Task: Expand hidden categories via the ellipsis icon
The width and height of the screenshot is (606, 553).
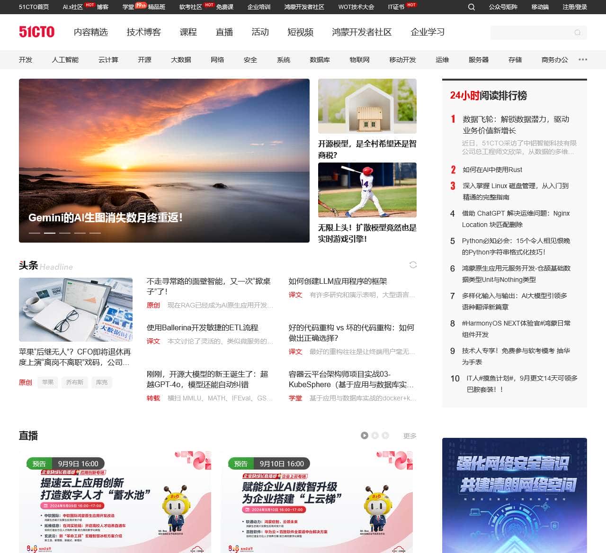Action: (x=582, y=59)
